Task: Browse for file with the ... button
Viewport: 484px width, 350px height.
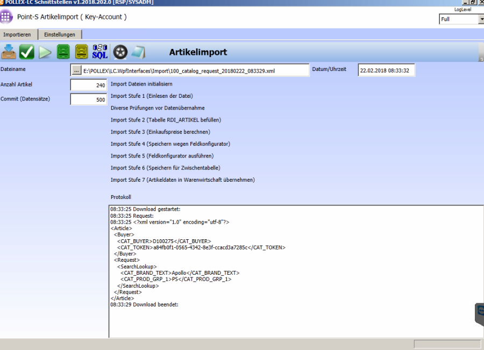Action: [x=76, y=70]
